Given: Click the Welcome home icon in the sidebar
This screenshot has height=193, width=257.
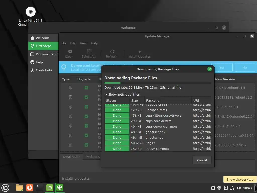Looking at the screenshot, I should [32, 38].
